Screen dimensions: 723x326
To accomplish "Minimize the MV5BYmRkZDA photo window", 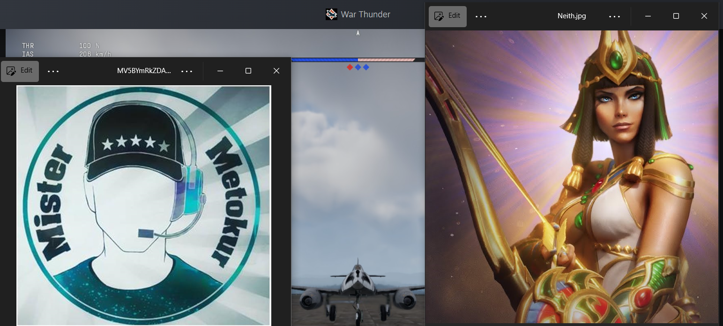I will coord(220,71).
